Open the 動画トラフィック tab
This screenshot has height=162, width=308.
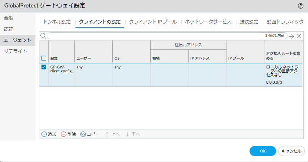tap(285, 22)
